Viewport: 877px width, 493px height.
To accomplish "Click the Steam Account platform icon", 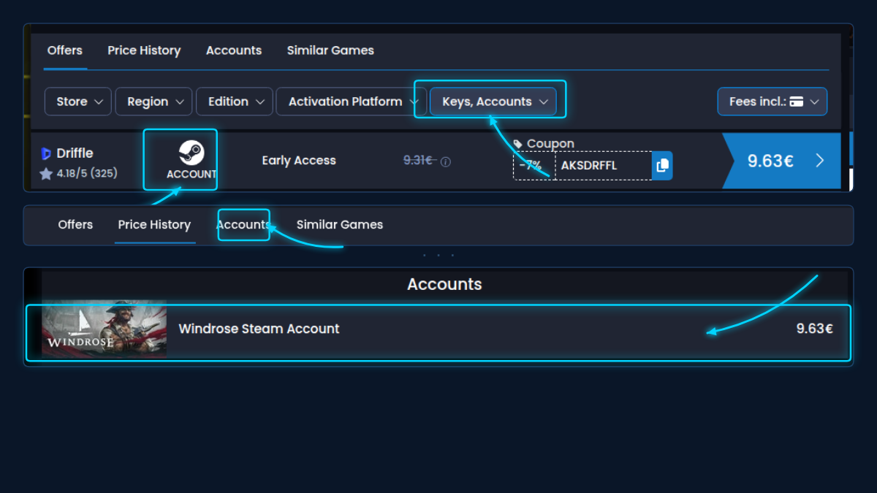I will click(191, 153).
